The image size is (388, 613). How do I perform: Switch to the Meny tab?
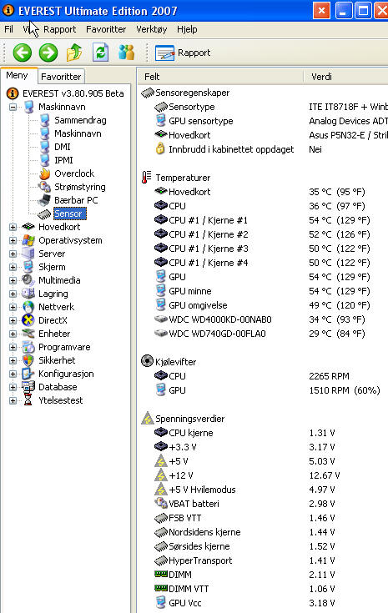[x=18, y=75]
